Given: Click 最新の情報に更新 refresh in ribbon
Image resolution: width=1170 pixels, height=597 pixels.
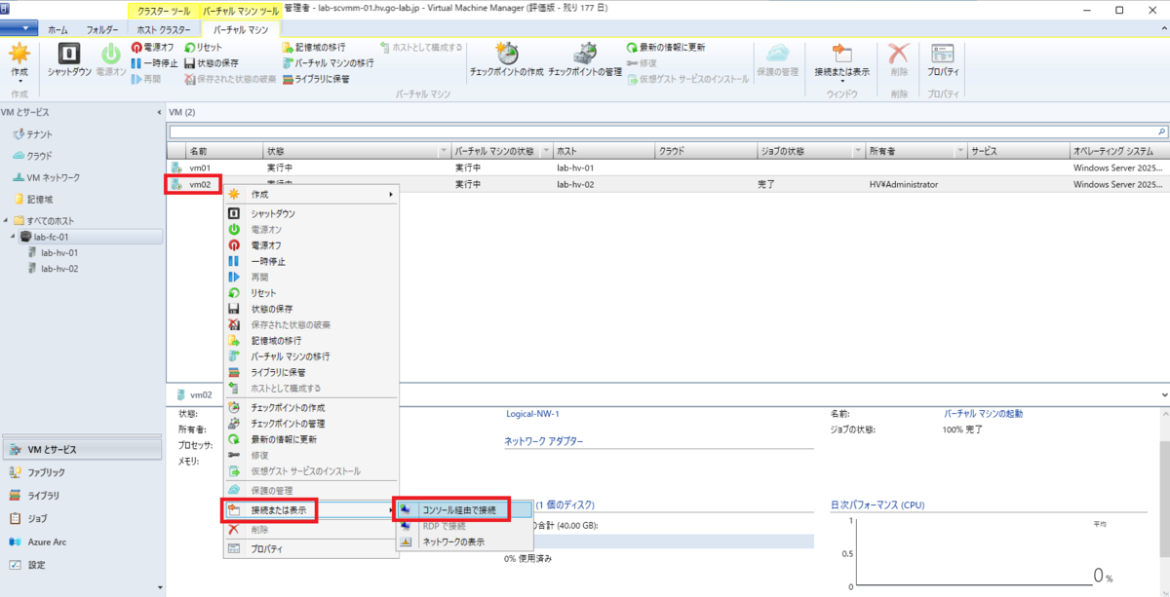Looking at the screenshot, I should pos(666,47).
